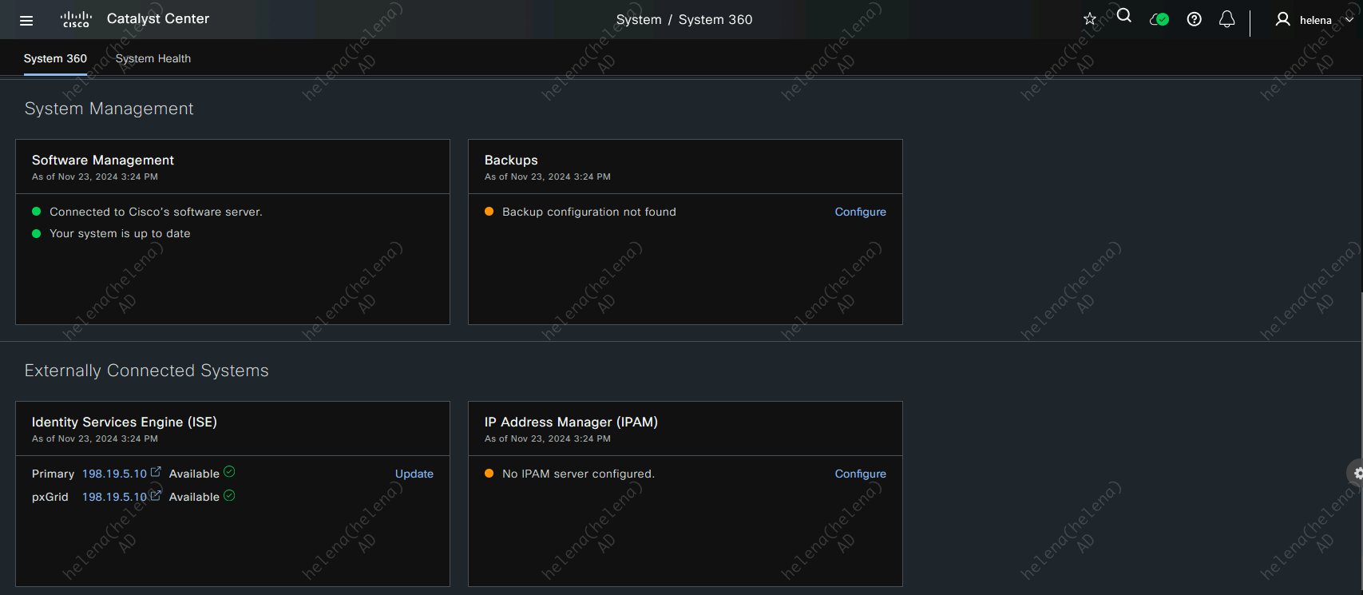Expand the helena user dropdown
This screenshot has width=1363, height=595.
pos(1349,20)
